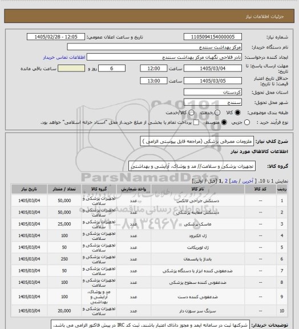299x329 pixels.
Task: Choose the جزیی purchase type radio
Action: pos(247,122)
